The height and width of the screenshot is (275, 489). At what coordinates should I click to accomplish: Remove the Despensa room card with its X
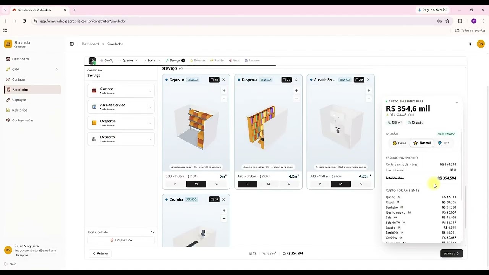[x=296, y=80]
